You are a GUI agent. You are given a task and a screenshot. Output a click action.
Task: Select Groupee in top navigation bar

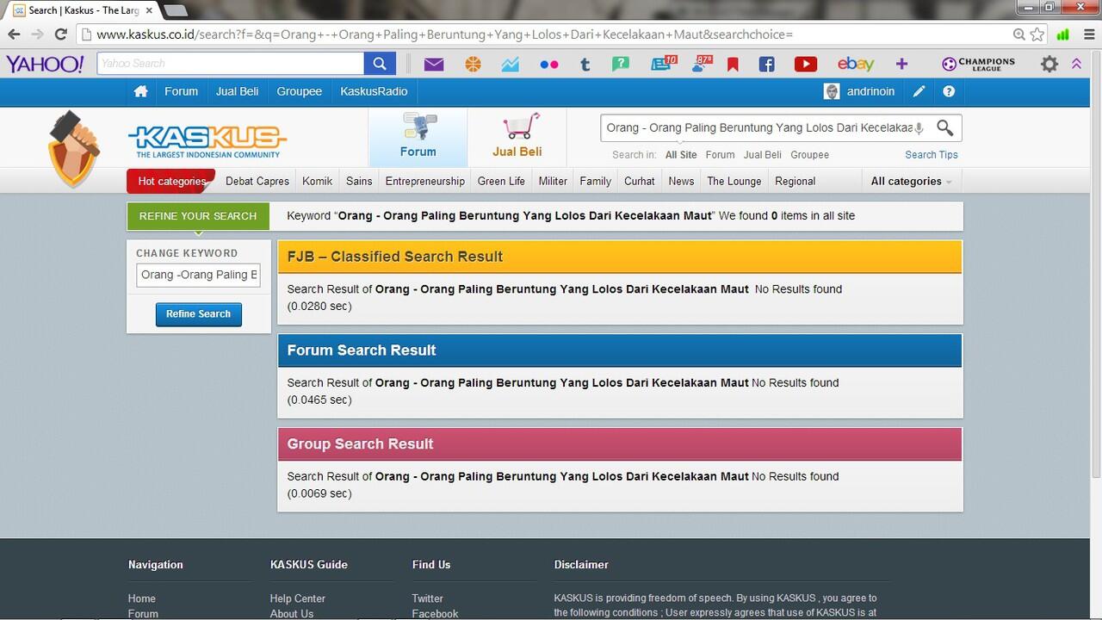(300, 91)
